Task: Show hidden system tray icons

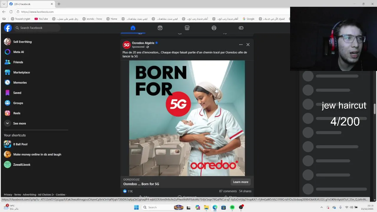Action: point(321,207)
